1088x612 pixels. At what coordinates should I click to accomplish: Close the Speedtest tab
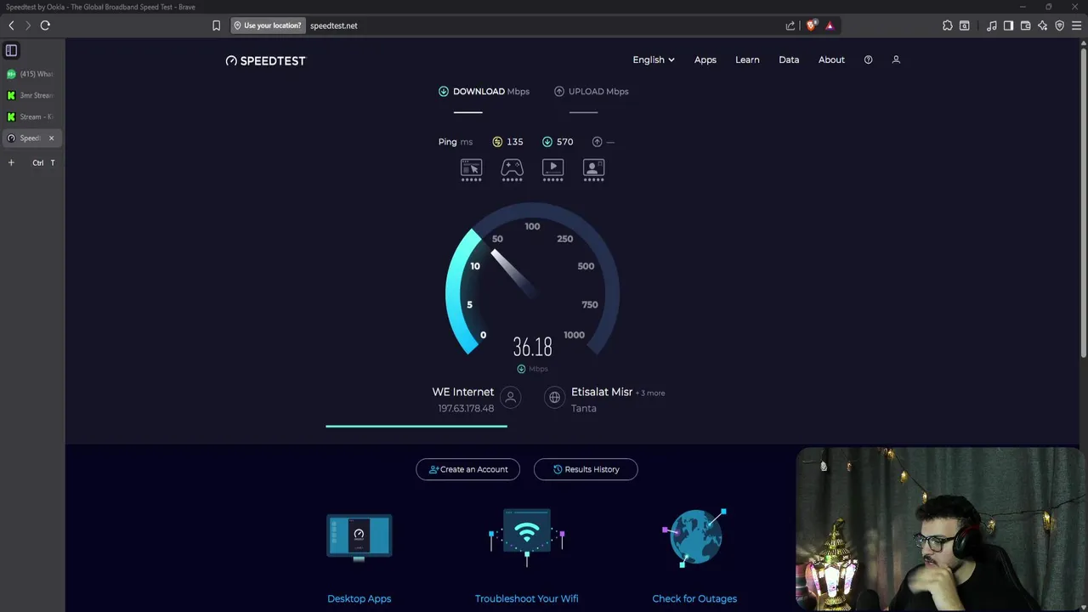(x=51, y=138)
